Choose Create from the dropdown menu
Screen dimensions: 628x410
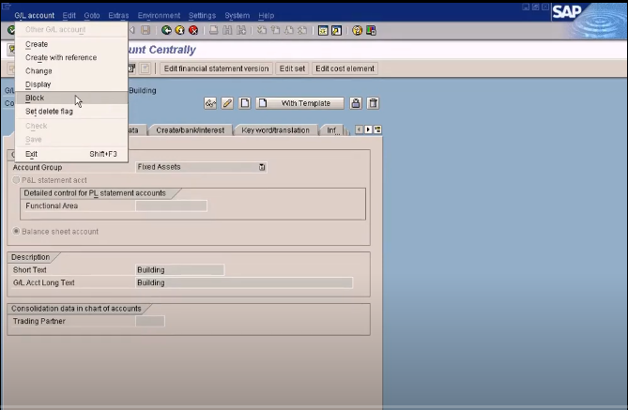pyautogui.click(x=71, y=44)
